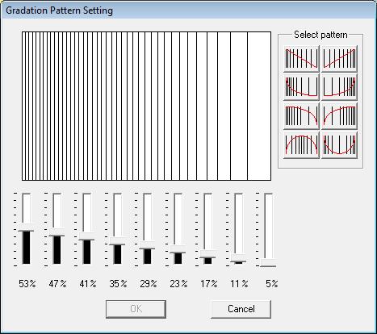The height and width of the screenshot is (334, 377).
Task: Click the 47% slider handle
Action: coord(57,232)
